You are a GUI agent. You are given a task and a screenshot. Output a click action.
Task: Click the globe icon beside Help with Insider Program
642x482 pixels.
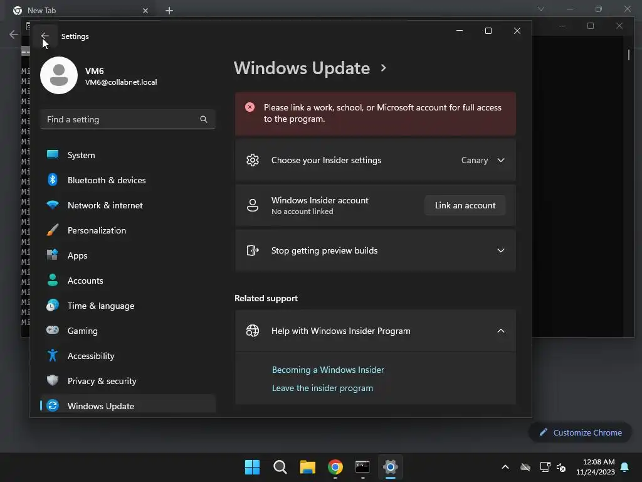tap(253, 331)
